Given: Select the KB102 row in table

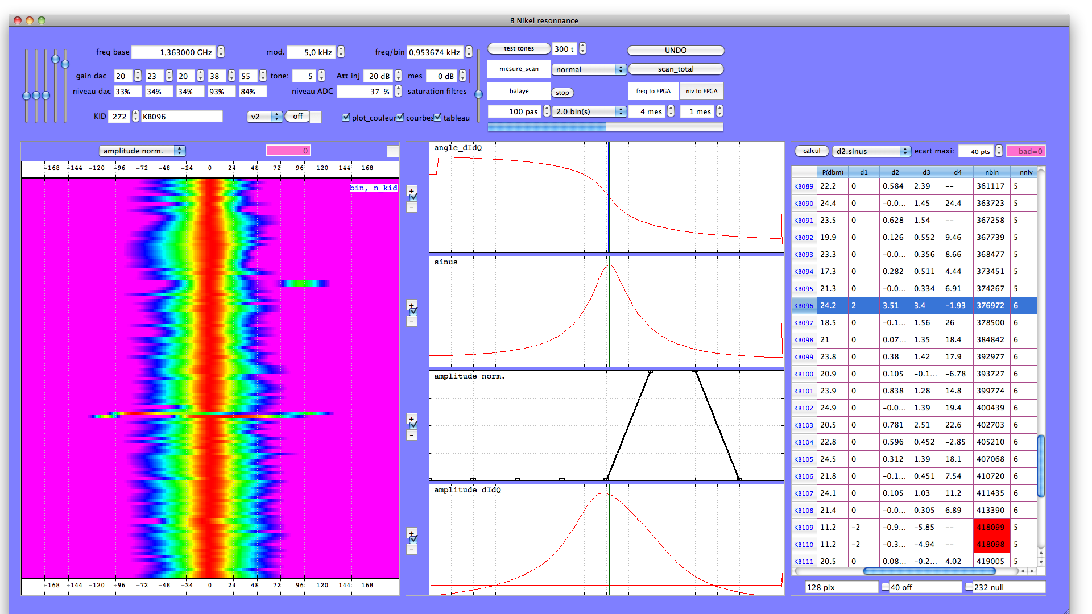Looking at the screenshot, I should tap(804, 408).
